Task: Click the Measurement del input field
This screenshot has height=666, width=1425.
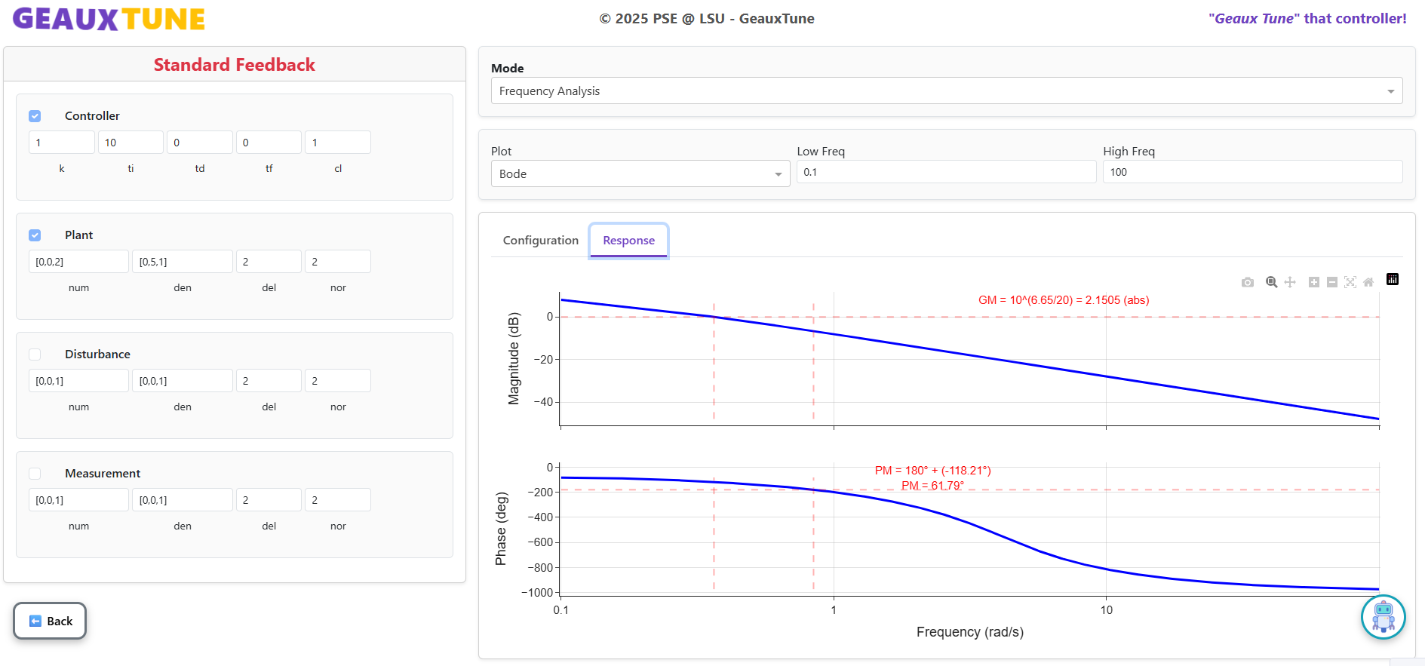Action: (269, 500)
